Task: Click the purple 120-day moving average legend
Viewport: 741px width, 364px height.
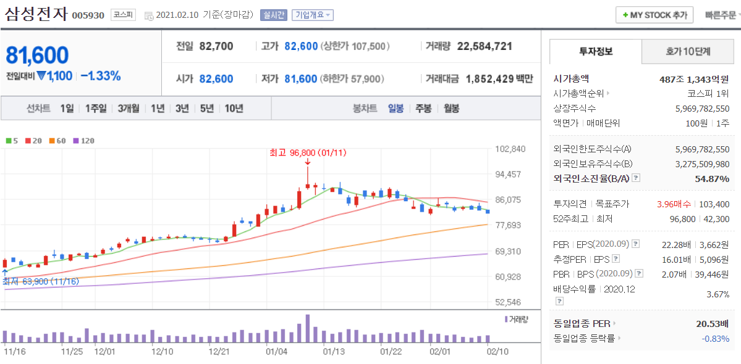Action: coord(84,141)
